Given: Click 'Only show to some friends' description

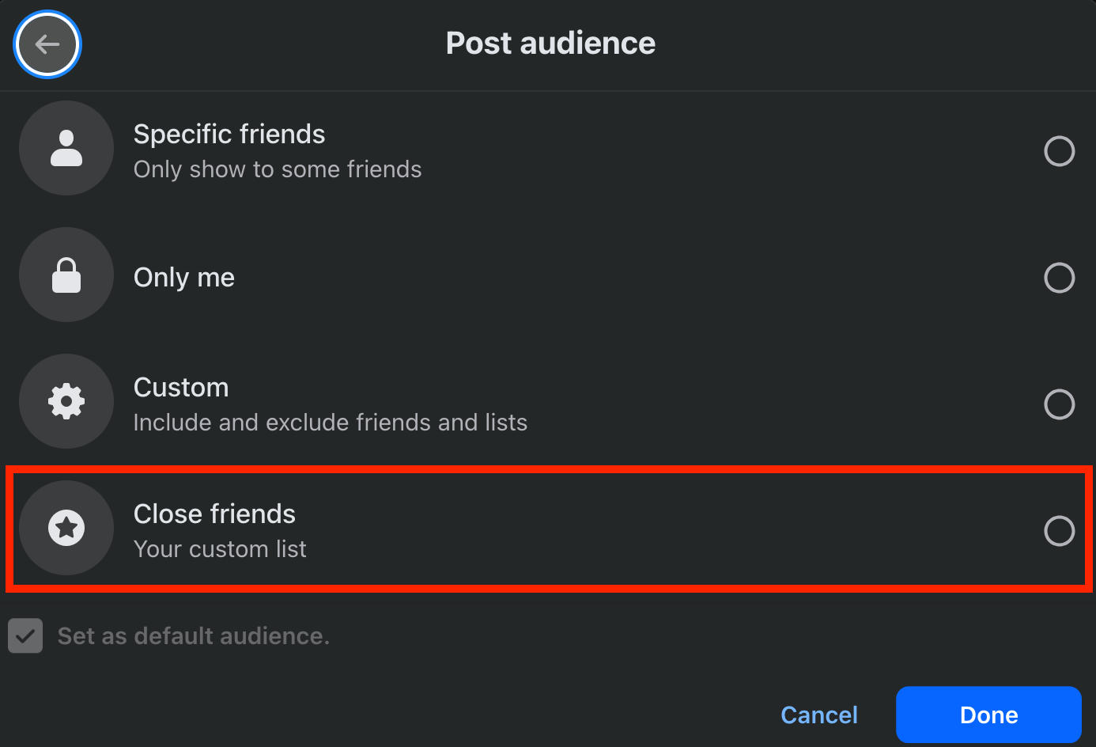Looking at the screenshot, I should [x=278, y=169].
